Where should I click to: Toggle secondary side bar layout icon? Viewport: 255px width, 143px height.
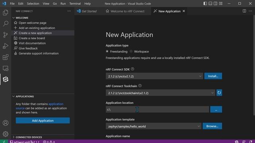tap(216, 4)
